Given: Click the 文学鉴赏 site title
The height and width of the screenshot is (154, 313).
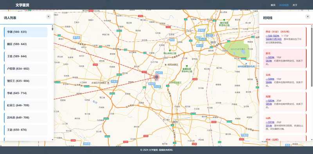Looking at the screenshot, I should click(22, 5).
